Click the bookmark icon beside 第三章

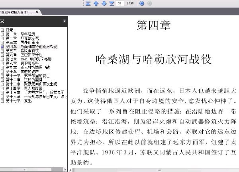[2, 43]
